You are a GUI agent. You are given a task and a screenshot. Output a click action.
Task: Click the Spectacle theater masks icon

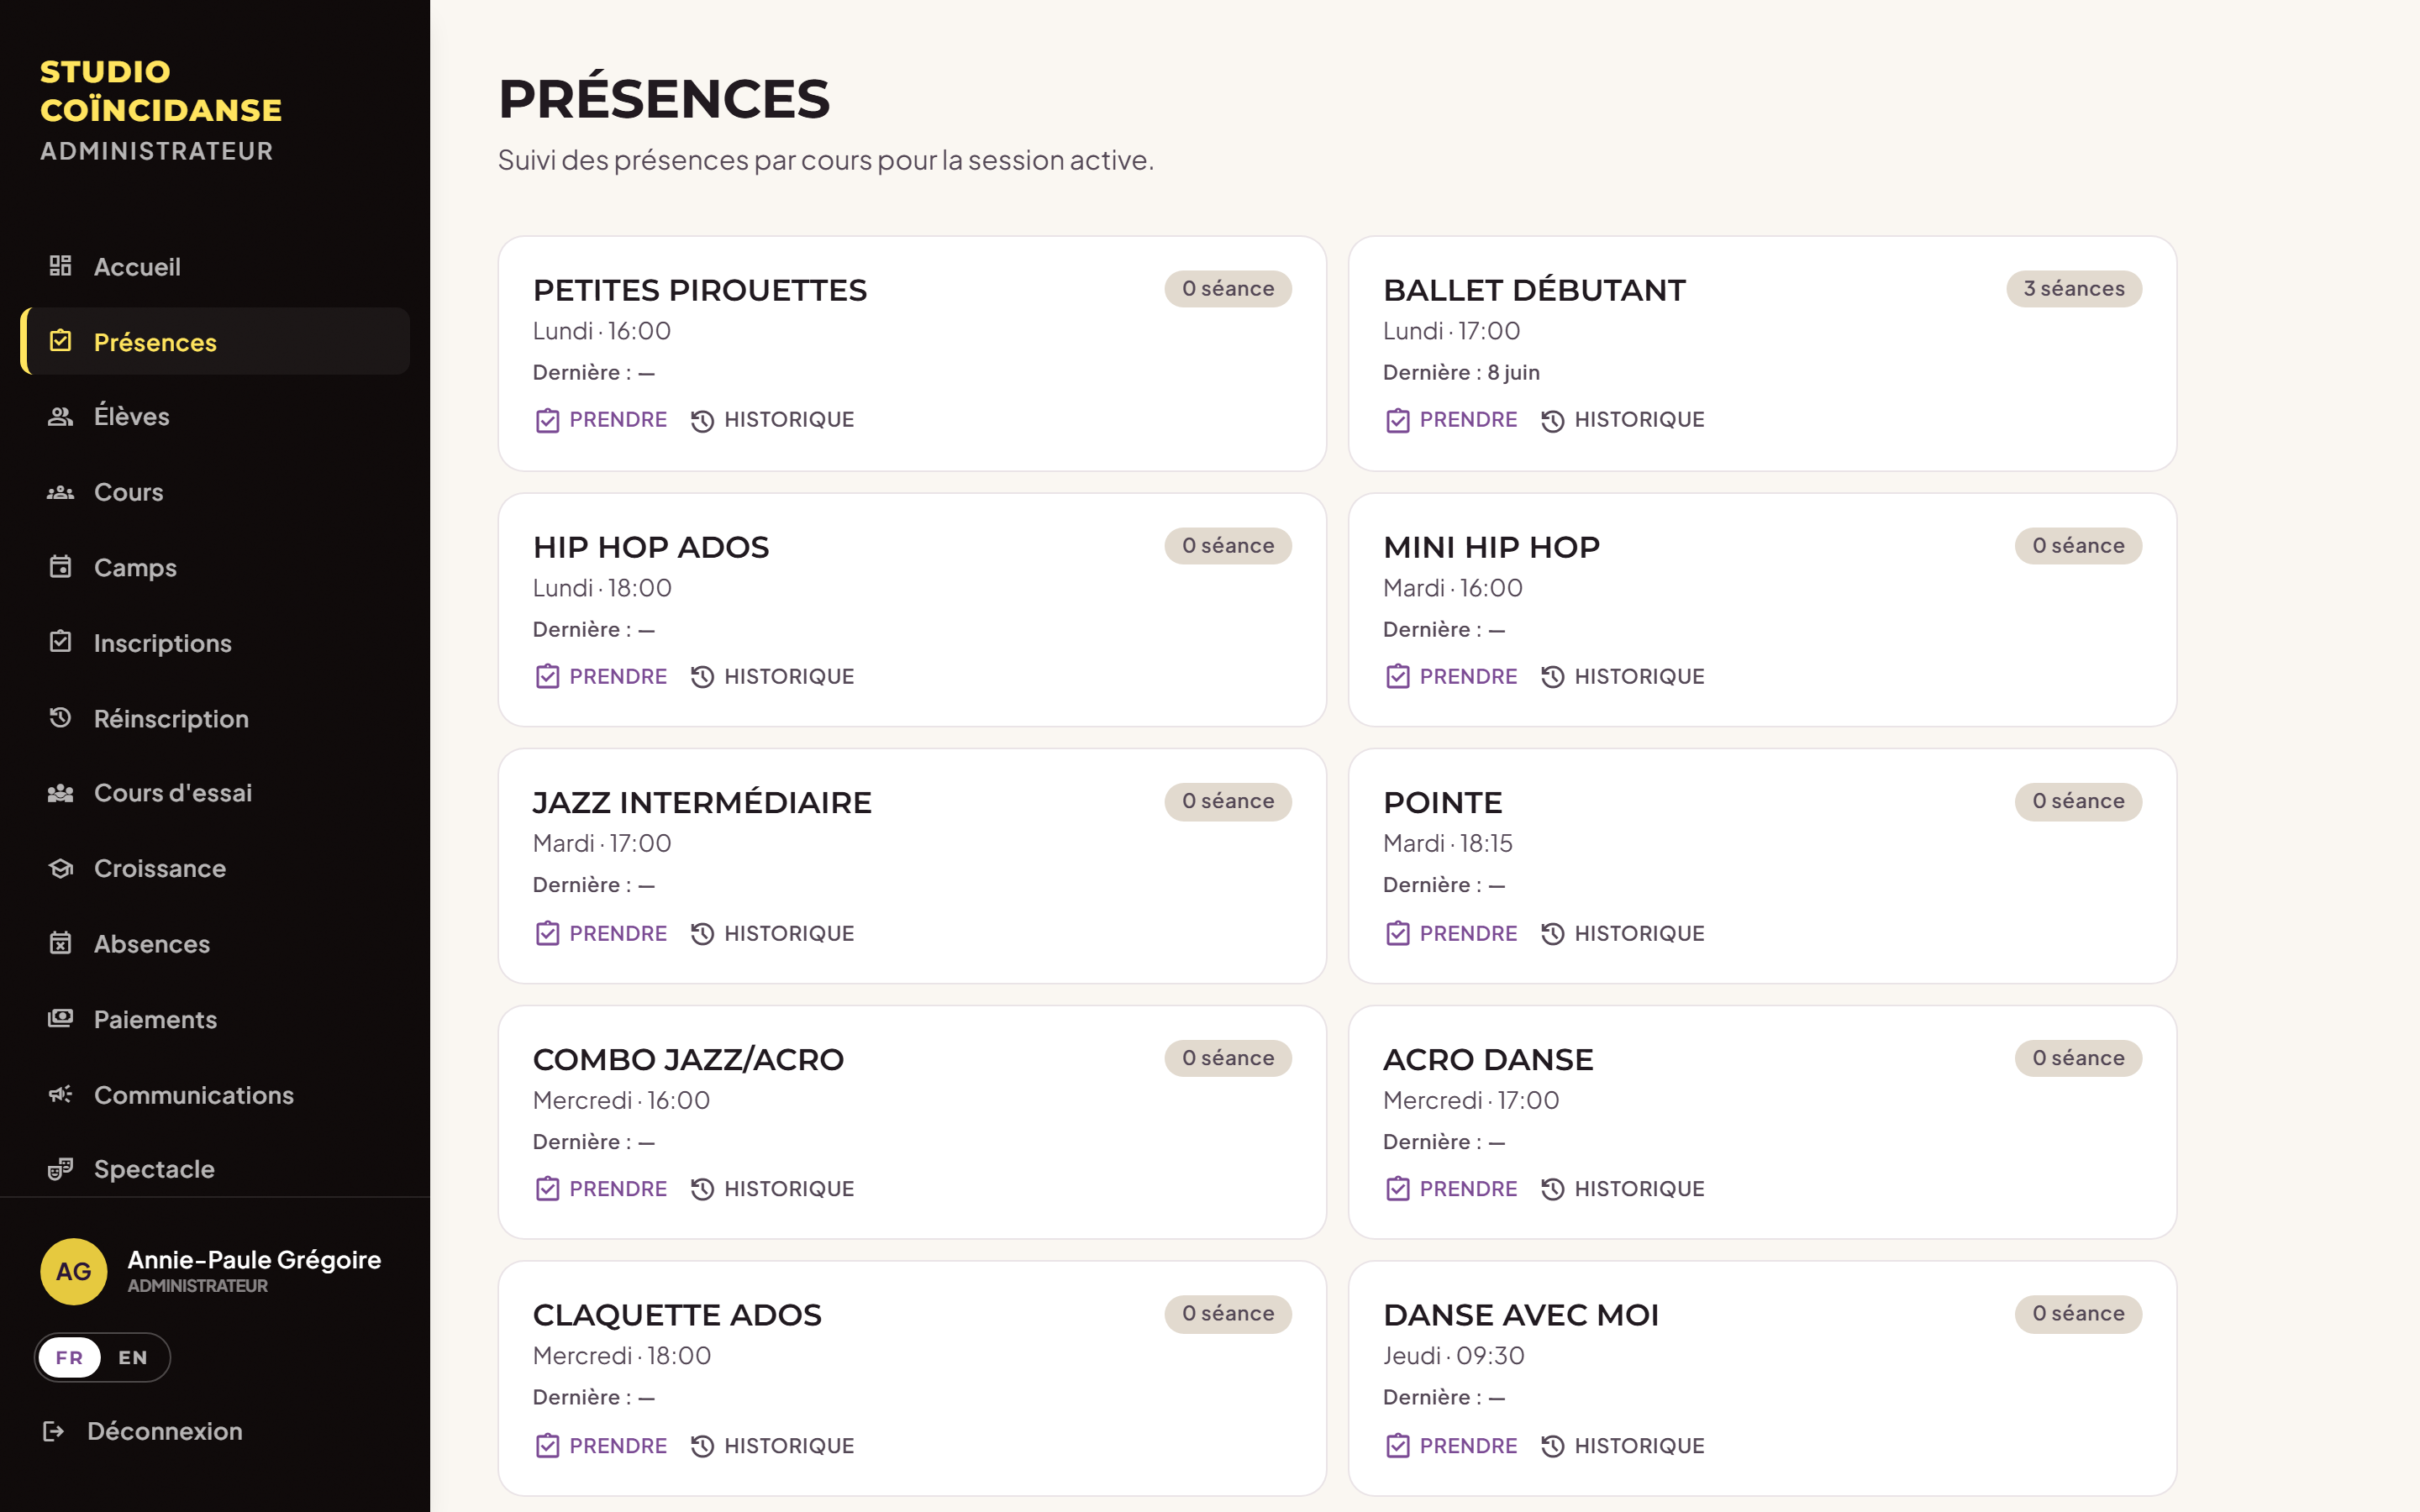coord(60,1168)
